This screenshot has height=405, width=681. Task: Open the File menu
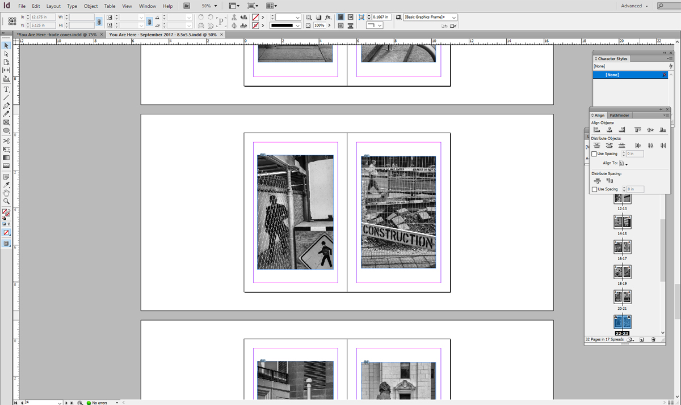point(22,6)
